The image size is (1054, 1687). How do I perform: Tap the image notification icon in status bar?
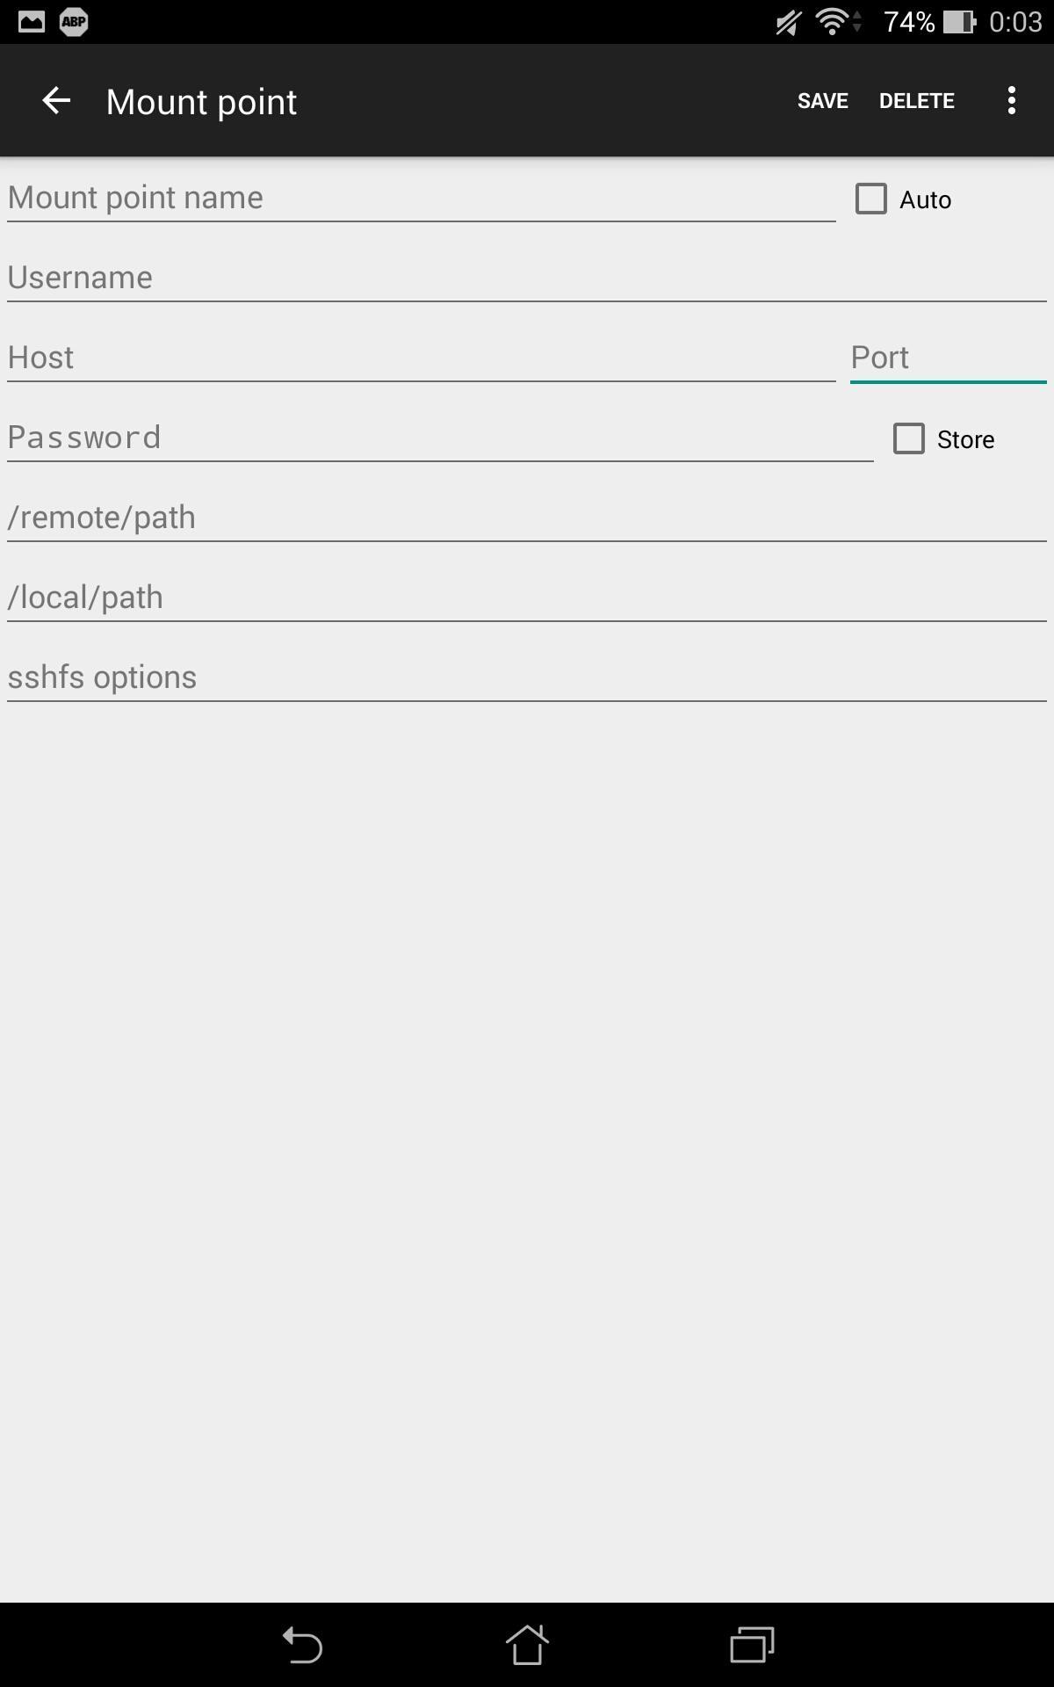click(x=32, y=22)
